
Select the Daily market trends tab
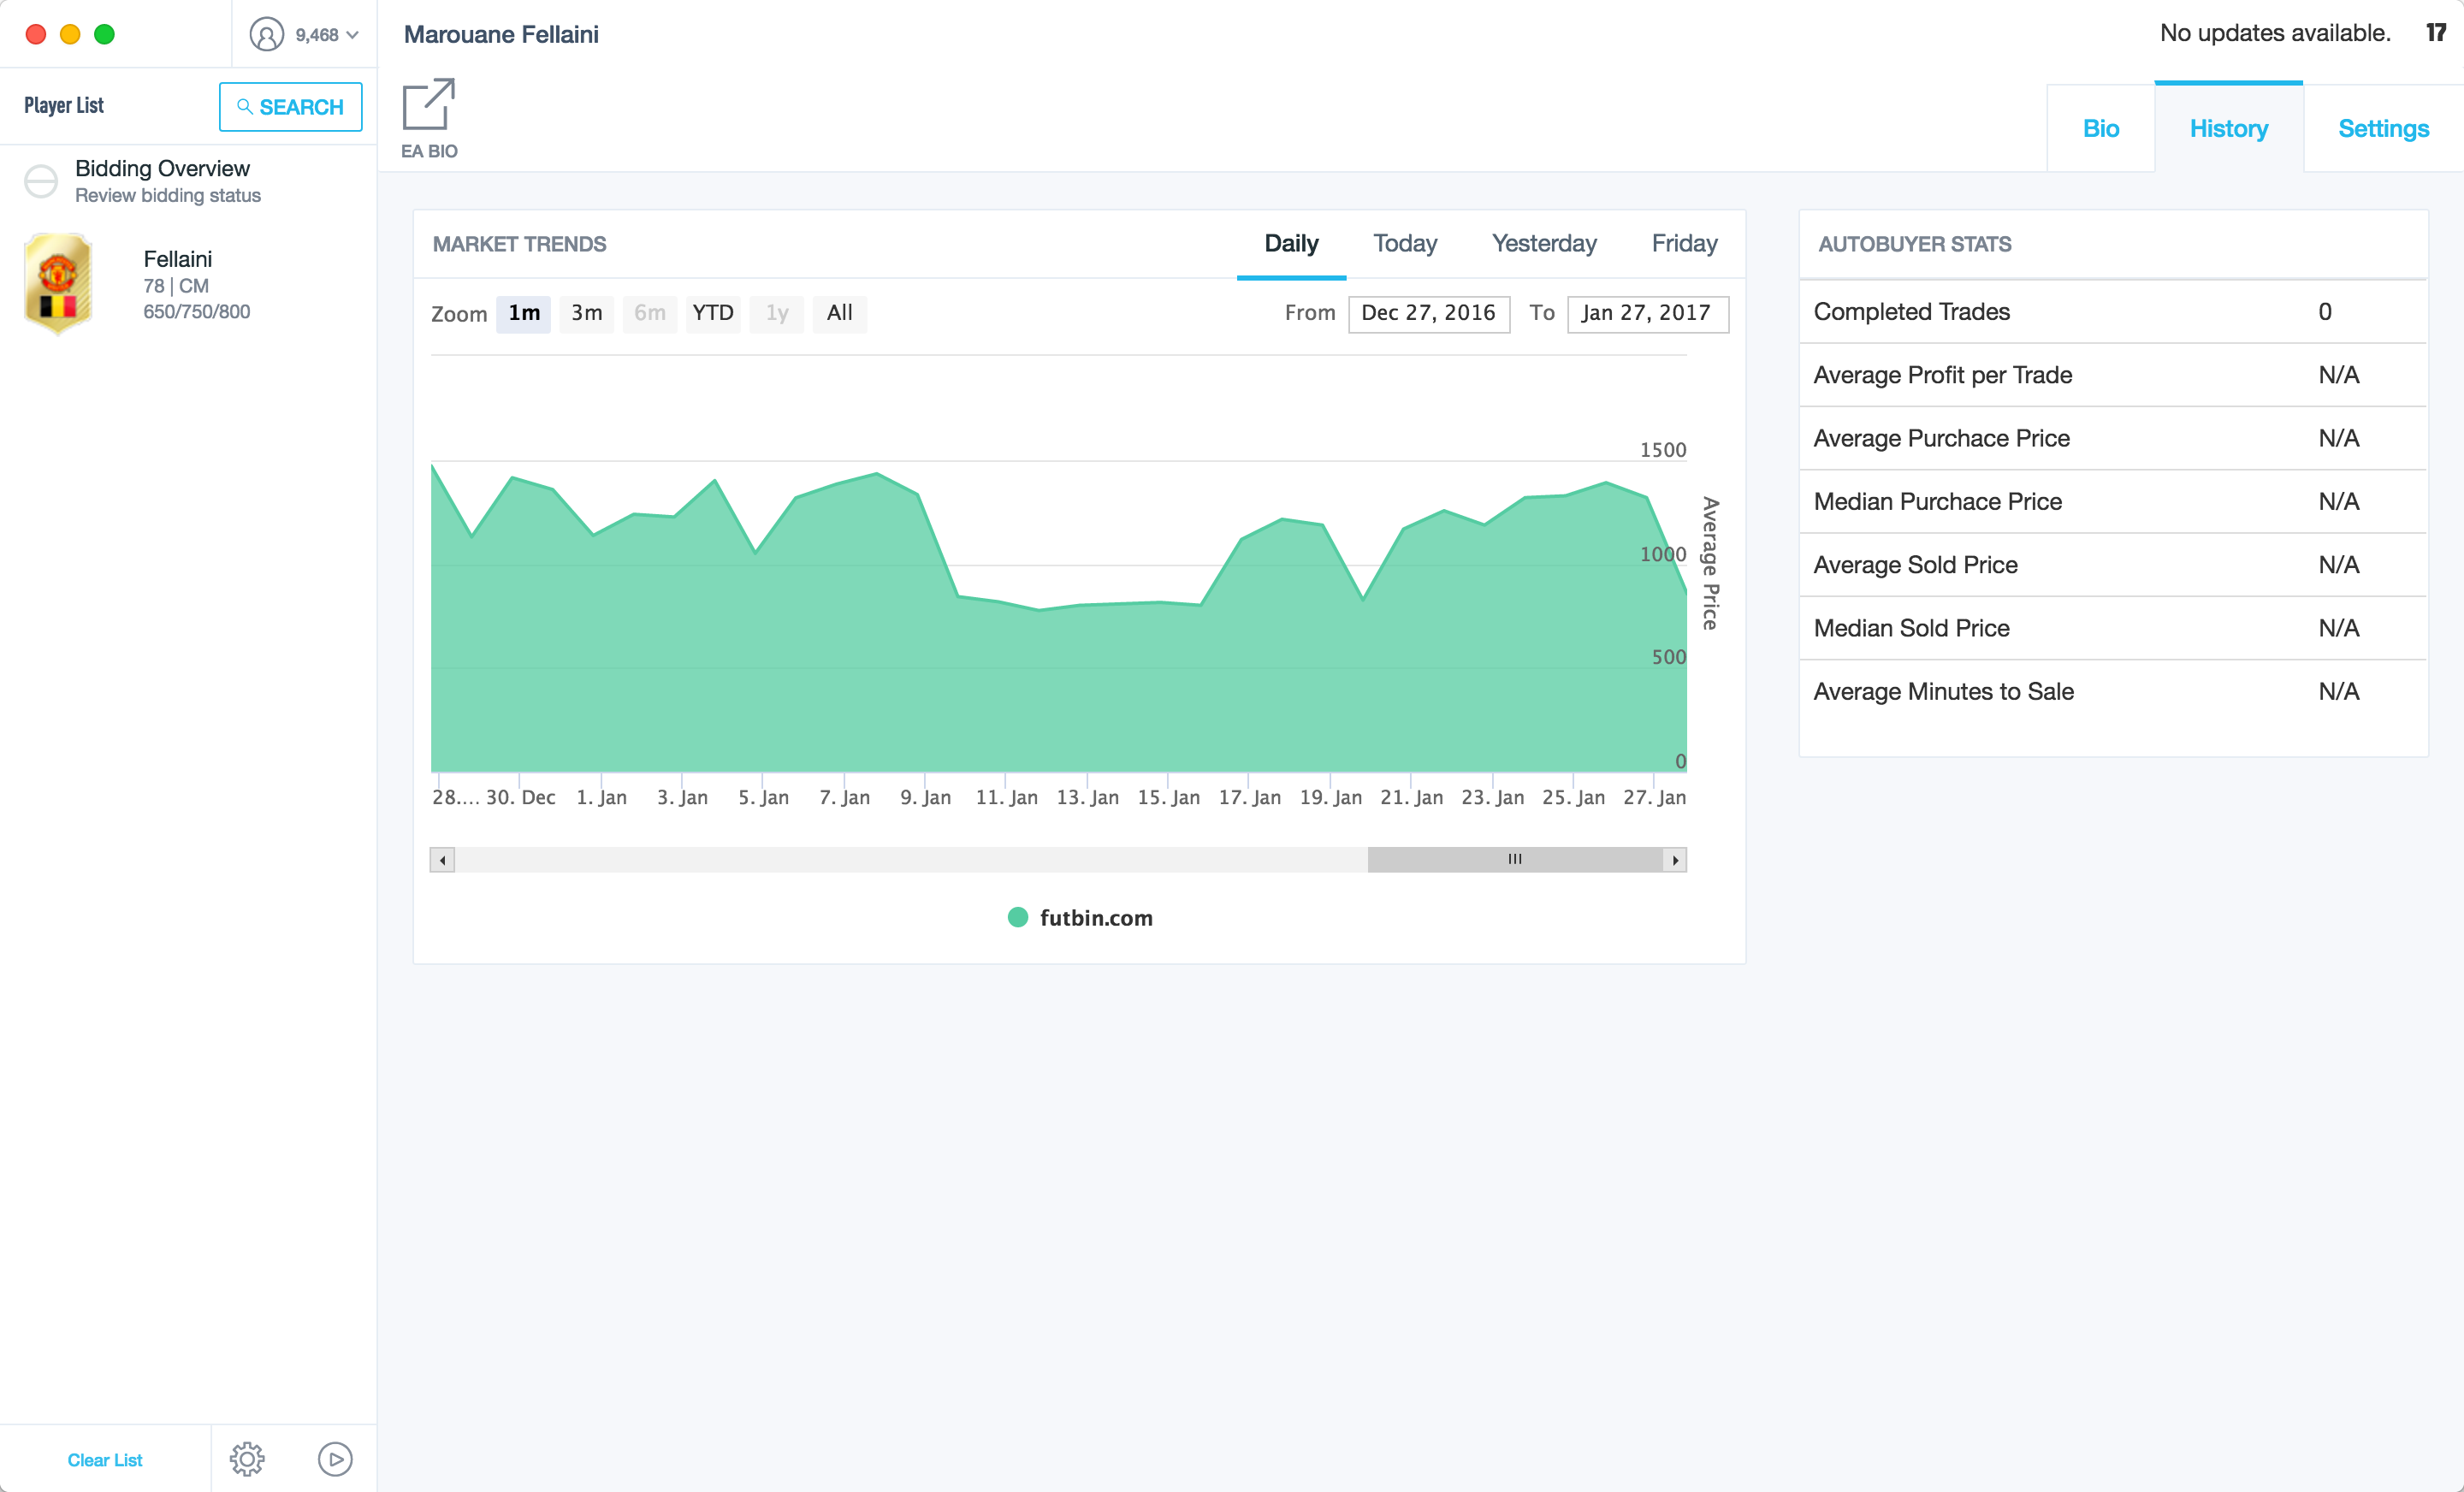point(1291,243)
